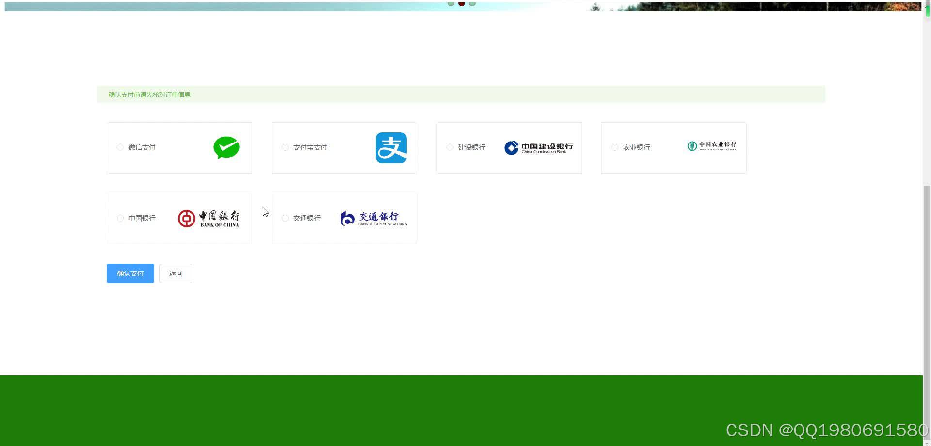Click the red carousel indicator dot

[x=461, y=3]
